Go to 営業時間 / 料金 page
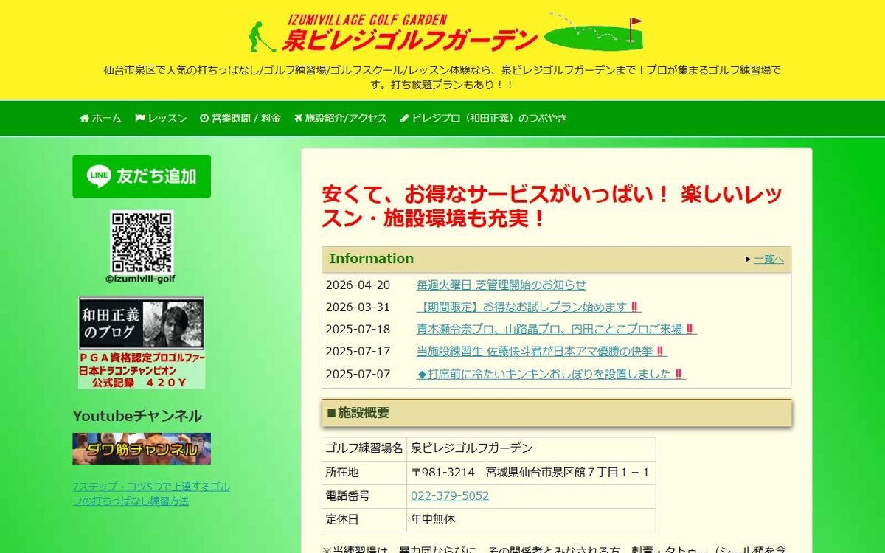The width and height of the screenshot is (885, 553). pyautogui.click(x=240, y=118)
